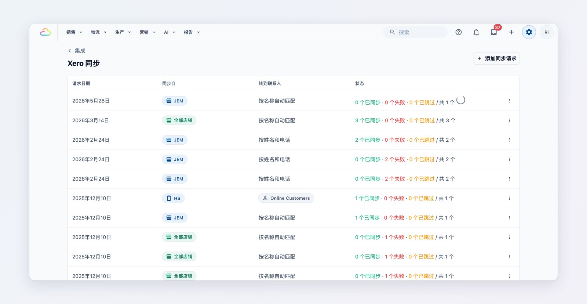Click the search magnifier icon

[392, 32]
